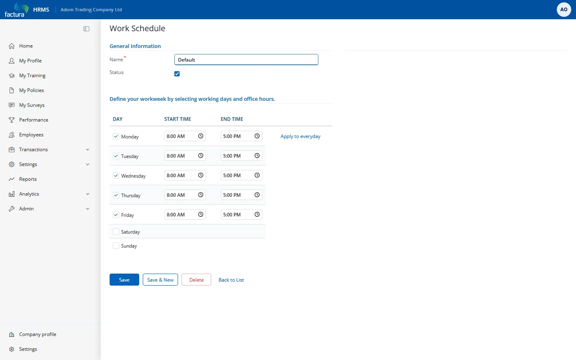Enable Saturday as a working day
This screenshot has width=576, height=360.
[x=116, y=232]
